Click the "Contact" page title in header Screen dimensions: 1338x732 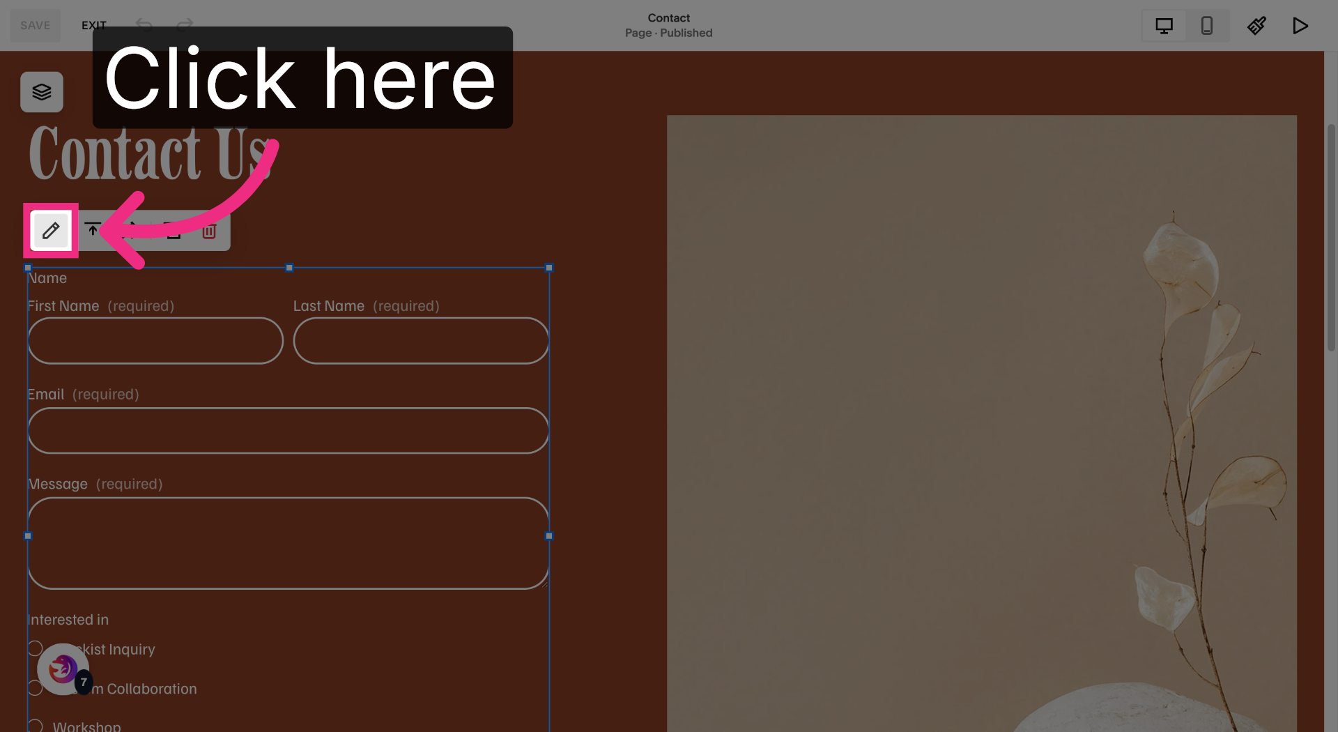(x=668, y=18)
